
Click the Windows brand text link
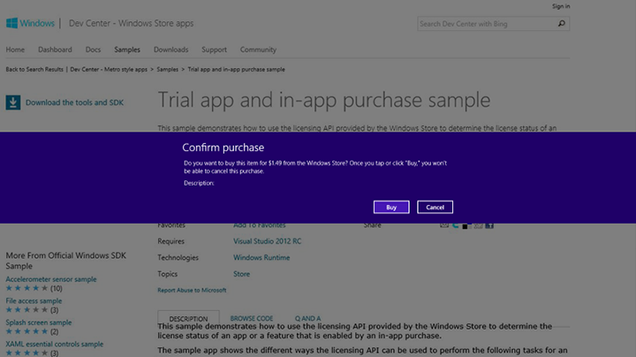[x=37, y=23]
